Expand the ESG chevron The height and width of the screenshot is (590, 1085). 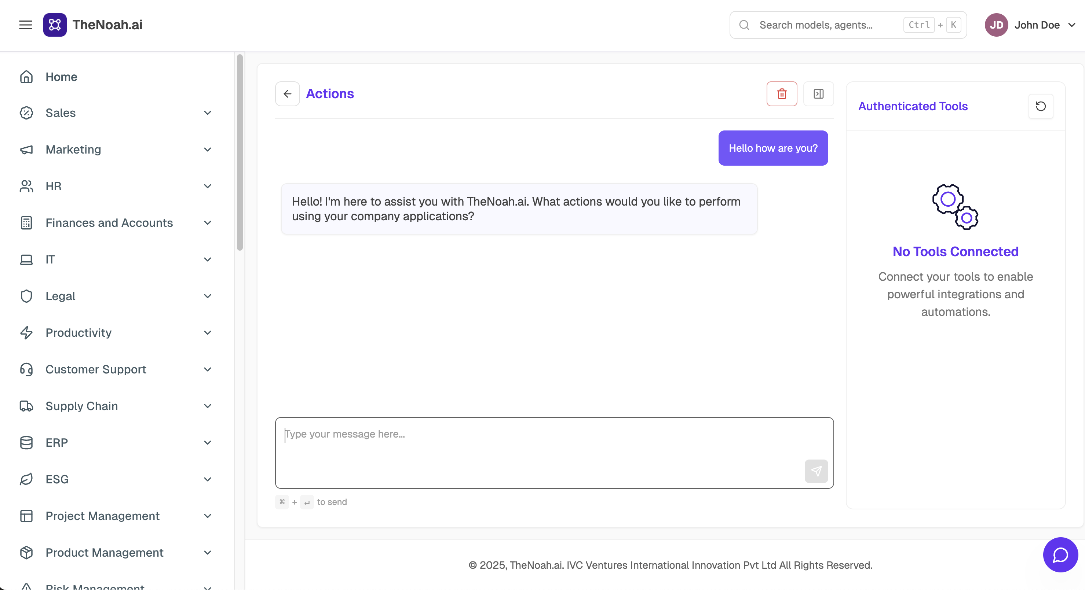tap(207, 479)
